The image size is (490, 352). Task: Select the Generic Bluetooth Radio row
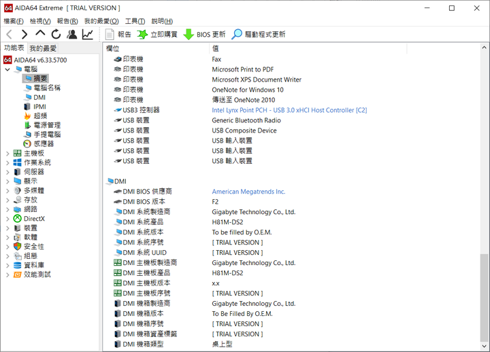[291, 120]
